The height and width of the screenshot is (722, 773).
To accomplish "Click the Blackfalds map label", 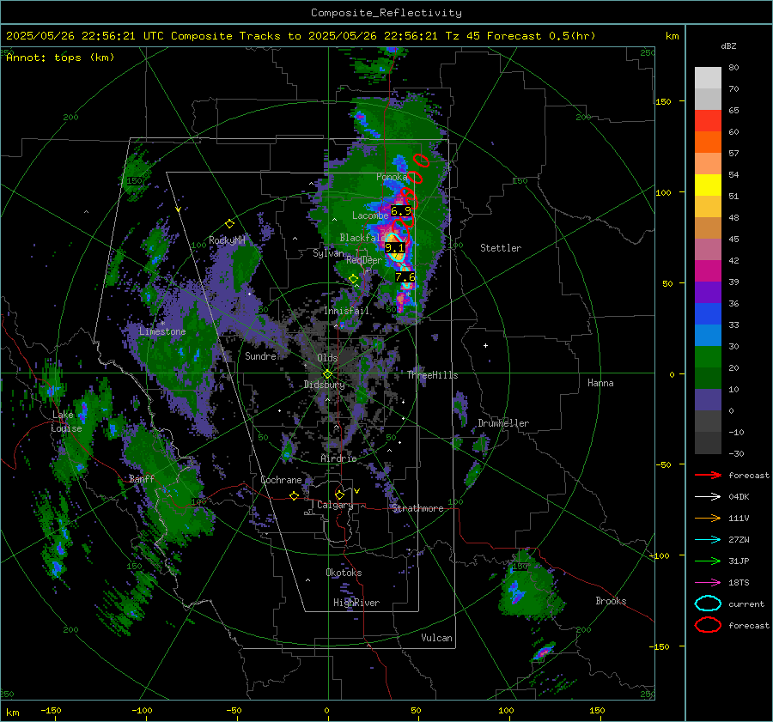I will (362, 238).
